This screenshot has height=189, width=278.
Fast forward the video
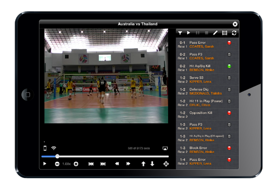click(x=128, y=164)
